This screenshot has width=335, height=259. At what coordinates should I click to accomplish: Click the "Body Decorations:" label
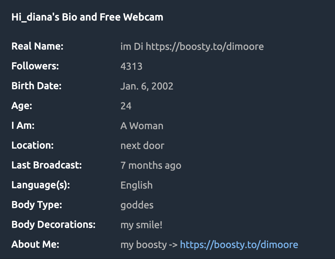(53, 225)
